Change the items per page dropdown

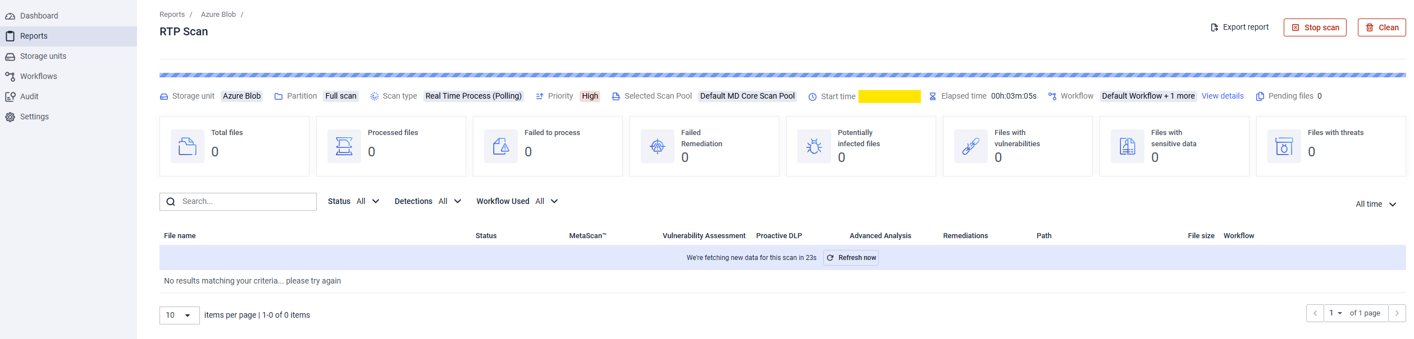click(179, 315)
